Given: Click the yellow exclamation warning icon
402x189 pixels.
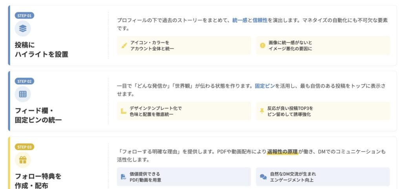Looking at the screenshot, I should pyautogui.click(x=263, y=45).
